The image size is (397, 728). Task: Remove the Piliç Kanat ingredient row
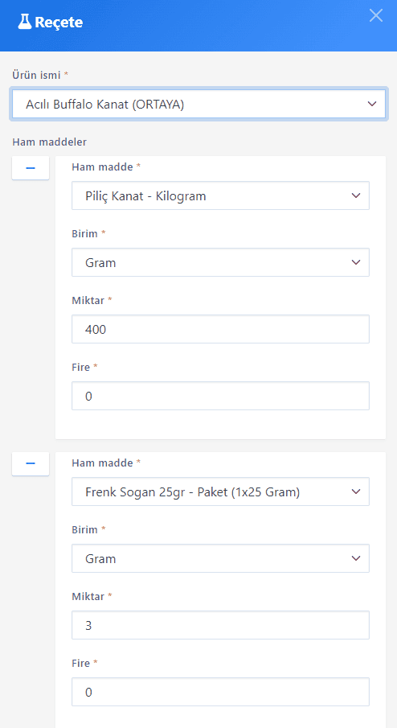(31, 168)
